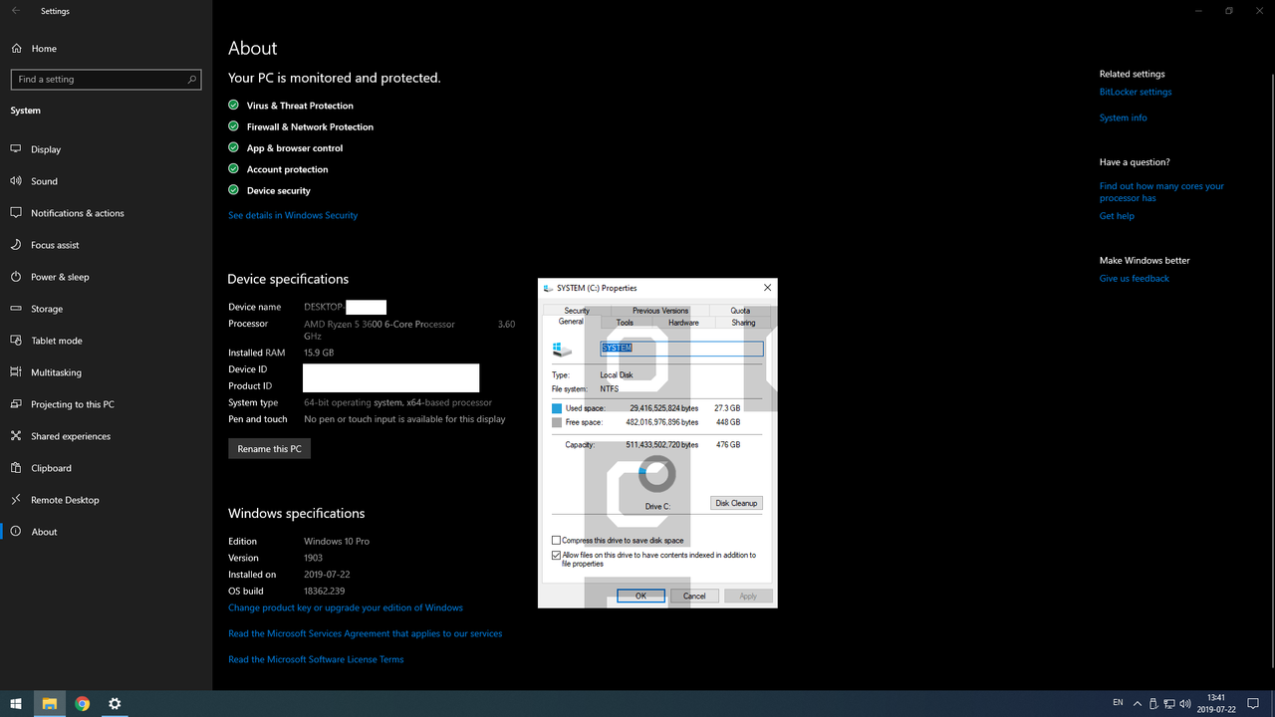Image resolution: width=1275 pixels, height=717 pixels.
Task: Open Change product key or upgrade link
Action: [x=346, y=607]
